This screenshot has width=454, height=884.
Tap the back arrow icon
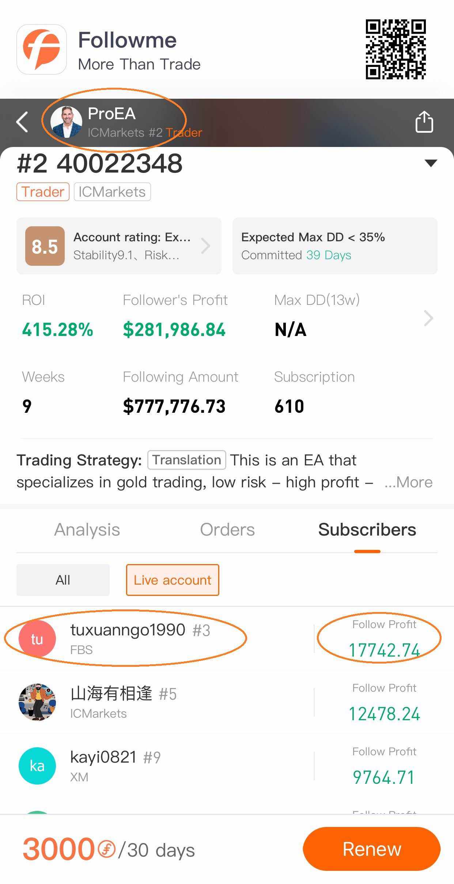(23, 122)
